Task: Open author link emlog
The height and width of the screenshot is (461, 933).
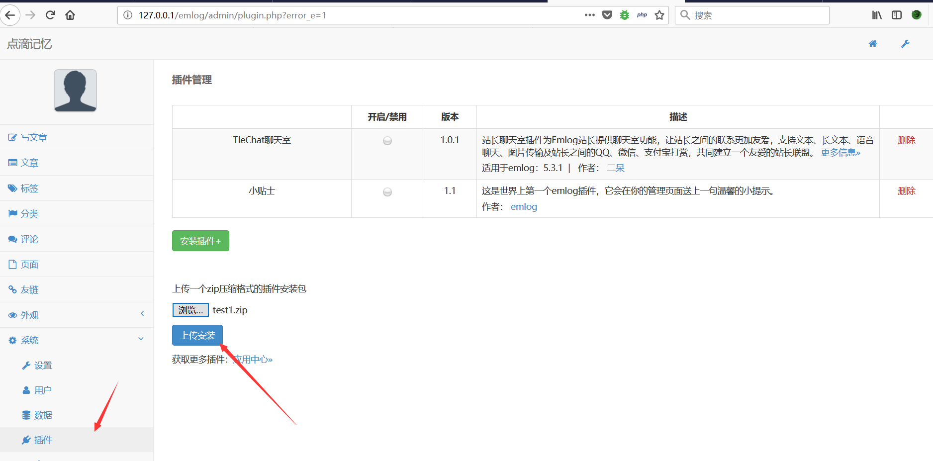Action: [524, 207]
